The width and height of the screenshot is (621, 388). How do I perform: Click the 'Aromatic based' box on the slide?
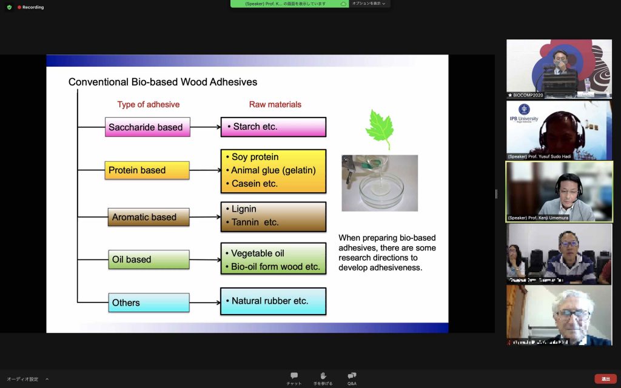[149, 217]
